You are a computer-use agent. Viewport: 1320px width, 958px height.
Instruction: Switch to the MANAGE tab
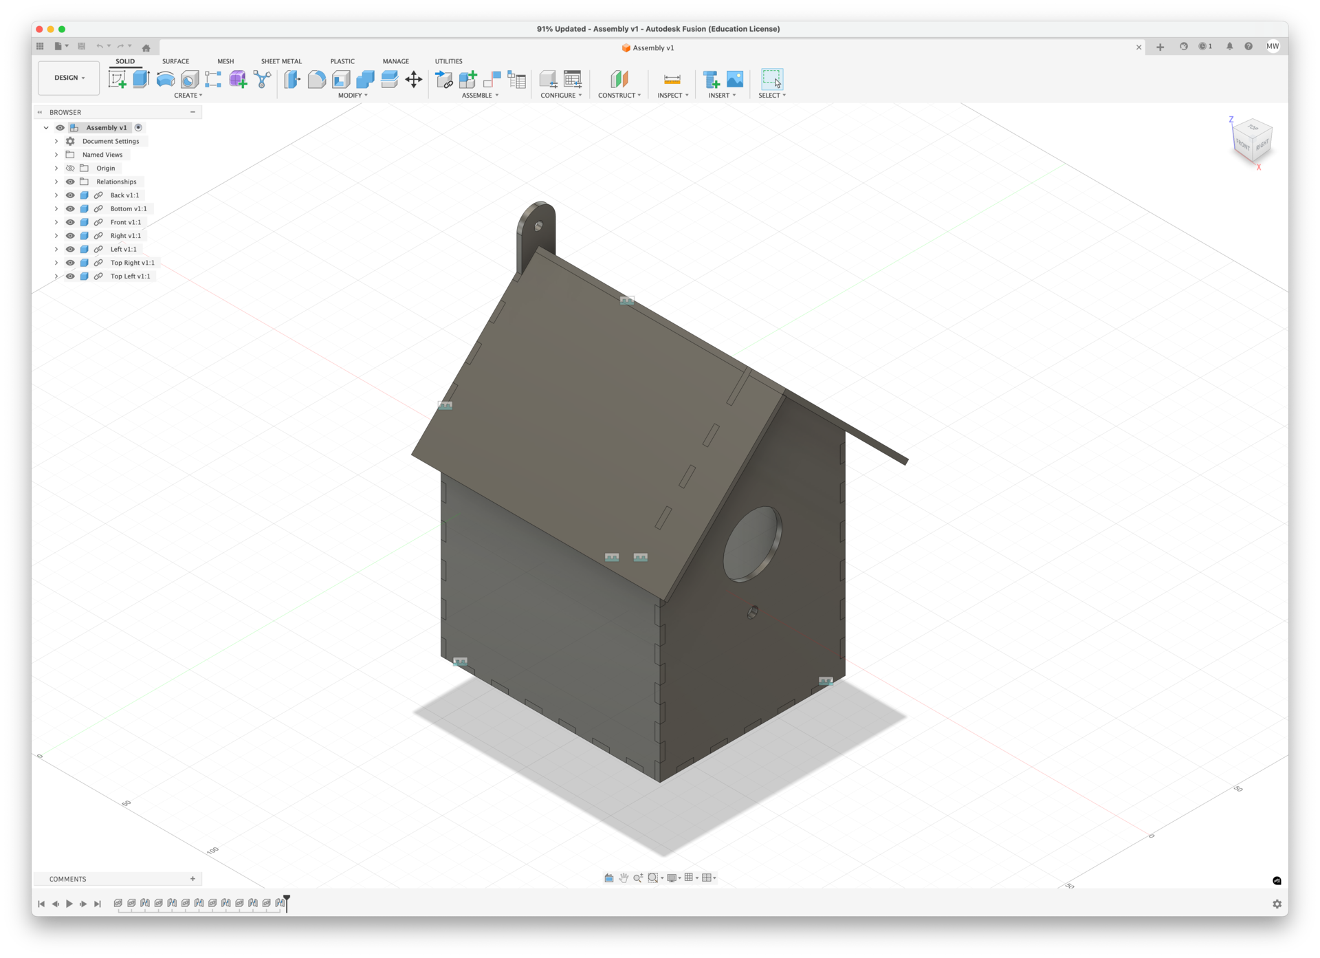(x=395, y=61)
